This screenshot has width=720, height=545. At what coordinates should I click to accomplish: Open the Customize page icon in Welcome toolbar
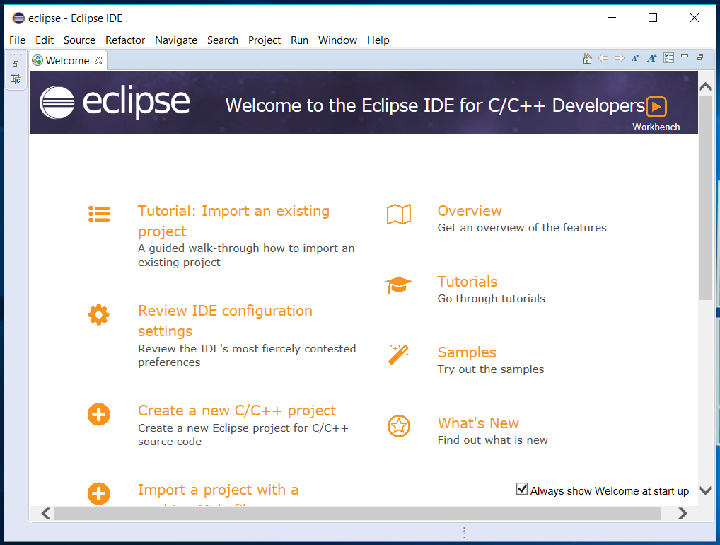coord(668,58)
